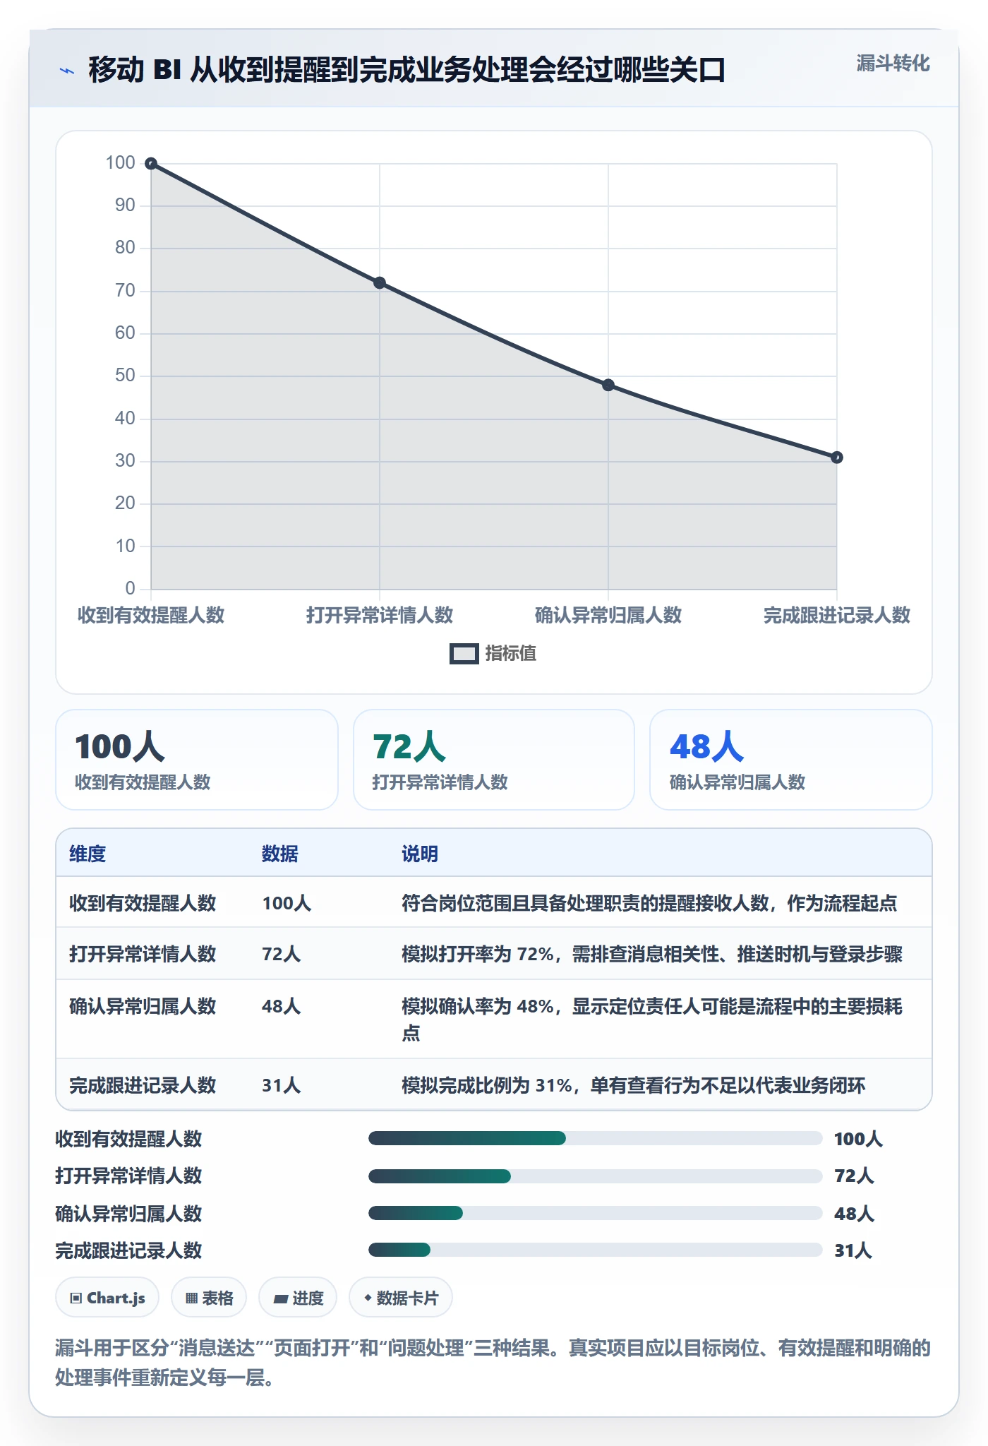
Task: Click the description starting 符合岗位范围
Action: [649, 903]
